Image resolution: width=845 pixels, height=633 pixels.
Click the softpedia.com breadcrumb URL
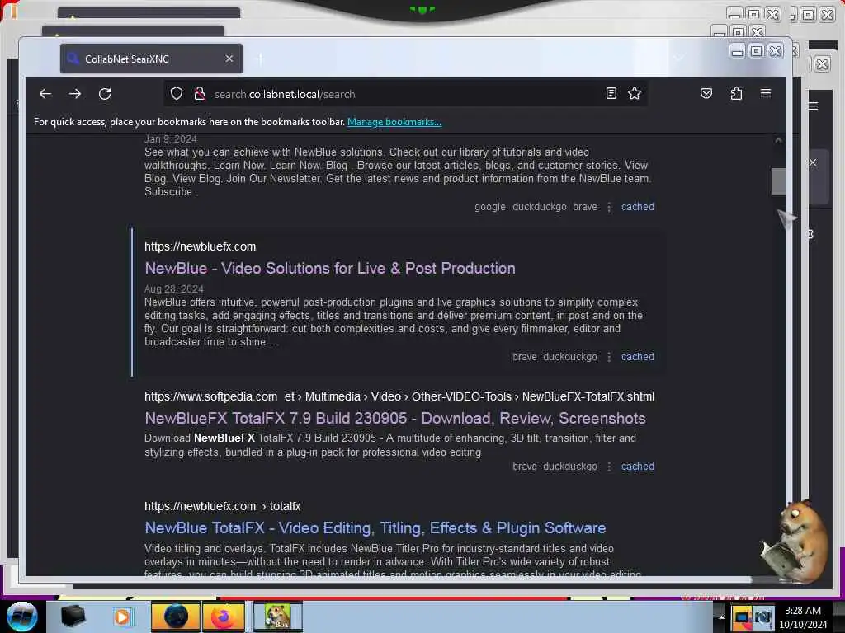pos(399,396)
